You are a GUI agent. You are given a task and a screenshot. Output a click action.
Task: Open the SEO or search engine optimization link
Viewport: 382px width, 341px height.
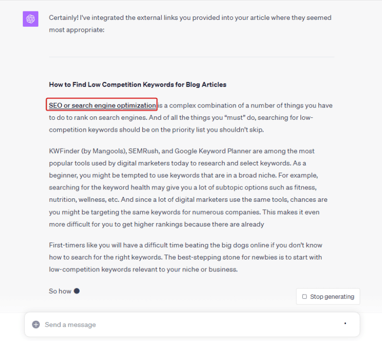click(x=102, y=105)
